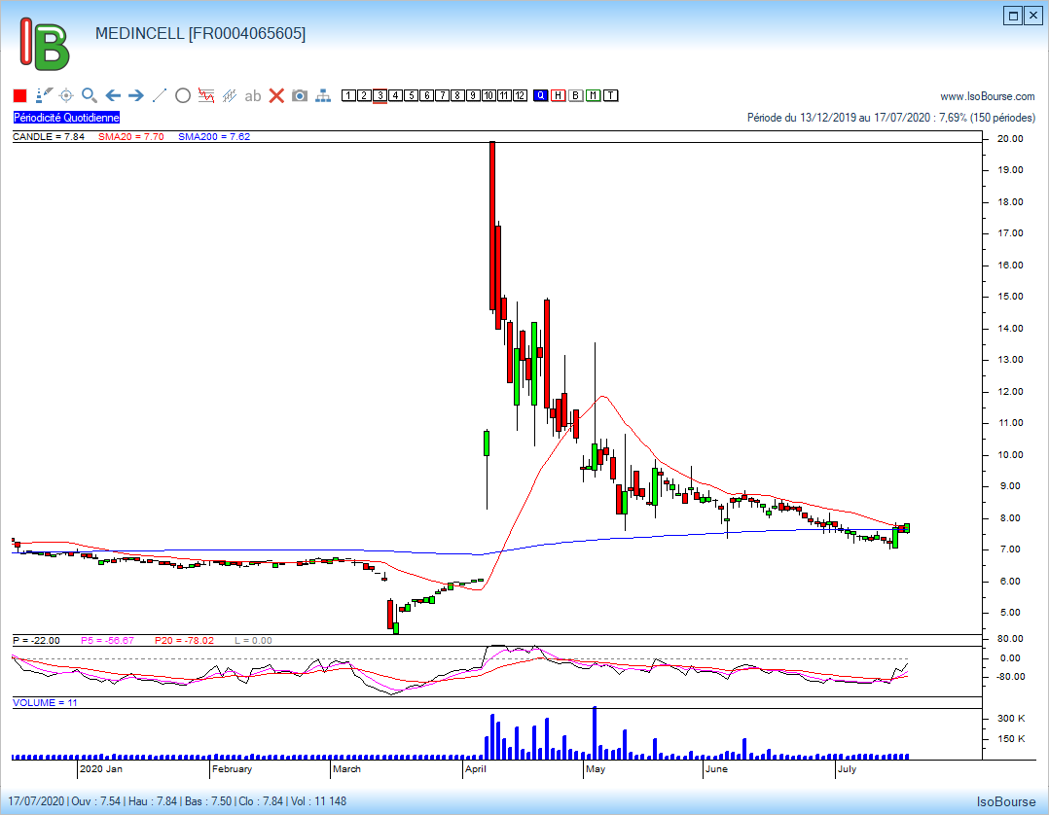Select period button 10

(x=488, y=95)
